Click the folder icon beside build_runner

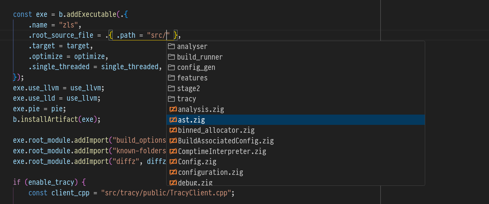tap(171, 57)
